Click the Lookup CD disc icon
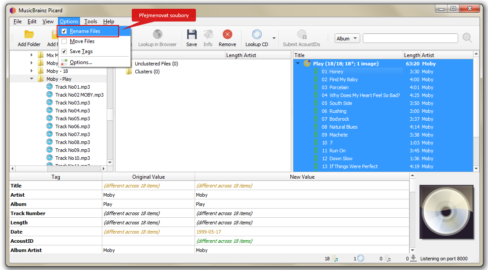This screenshot has height=270, width=488. tap(257, 35)
